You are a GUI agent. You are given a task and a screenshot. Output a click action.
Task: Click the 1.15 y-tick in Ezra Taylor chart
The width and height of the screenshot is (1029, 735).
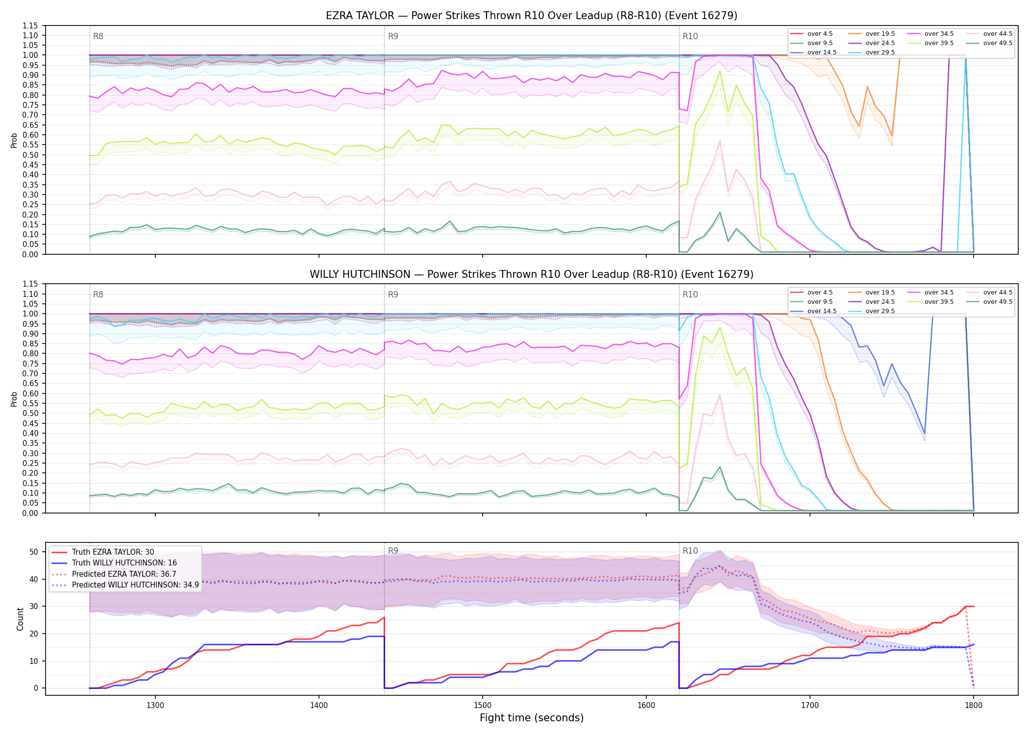(x=30, y=25)
